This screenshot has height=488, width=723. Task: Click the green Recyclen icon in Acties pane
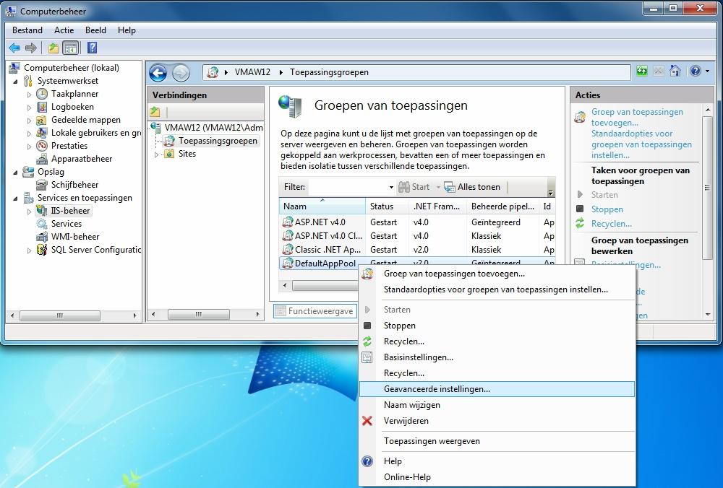click(580, 224)
